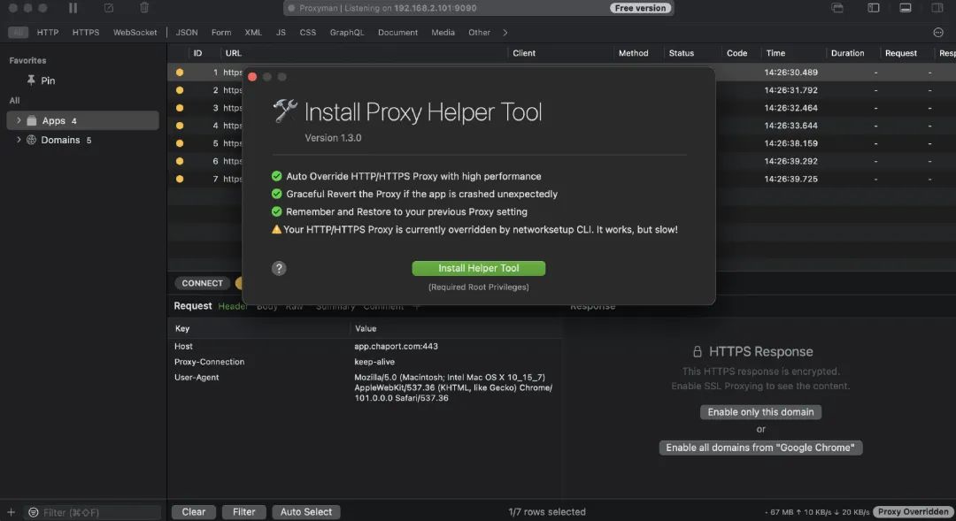956x521 pixels.
Task: Click the Clear button
Action: [193, 512]
